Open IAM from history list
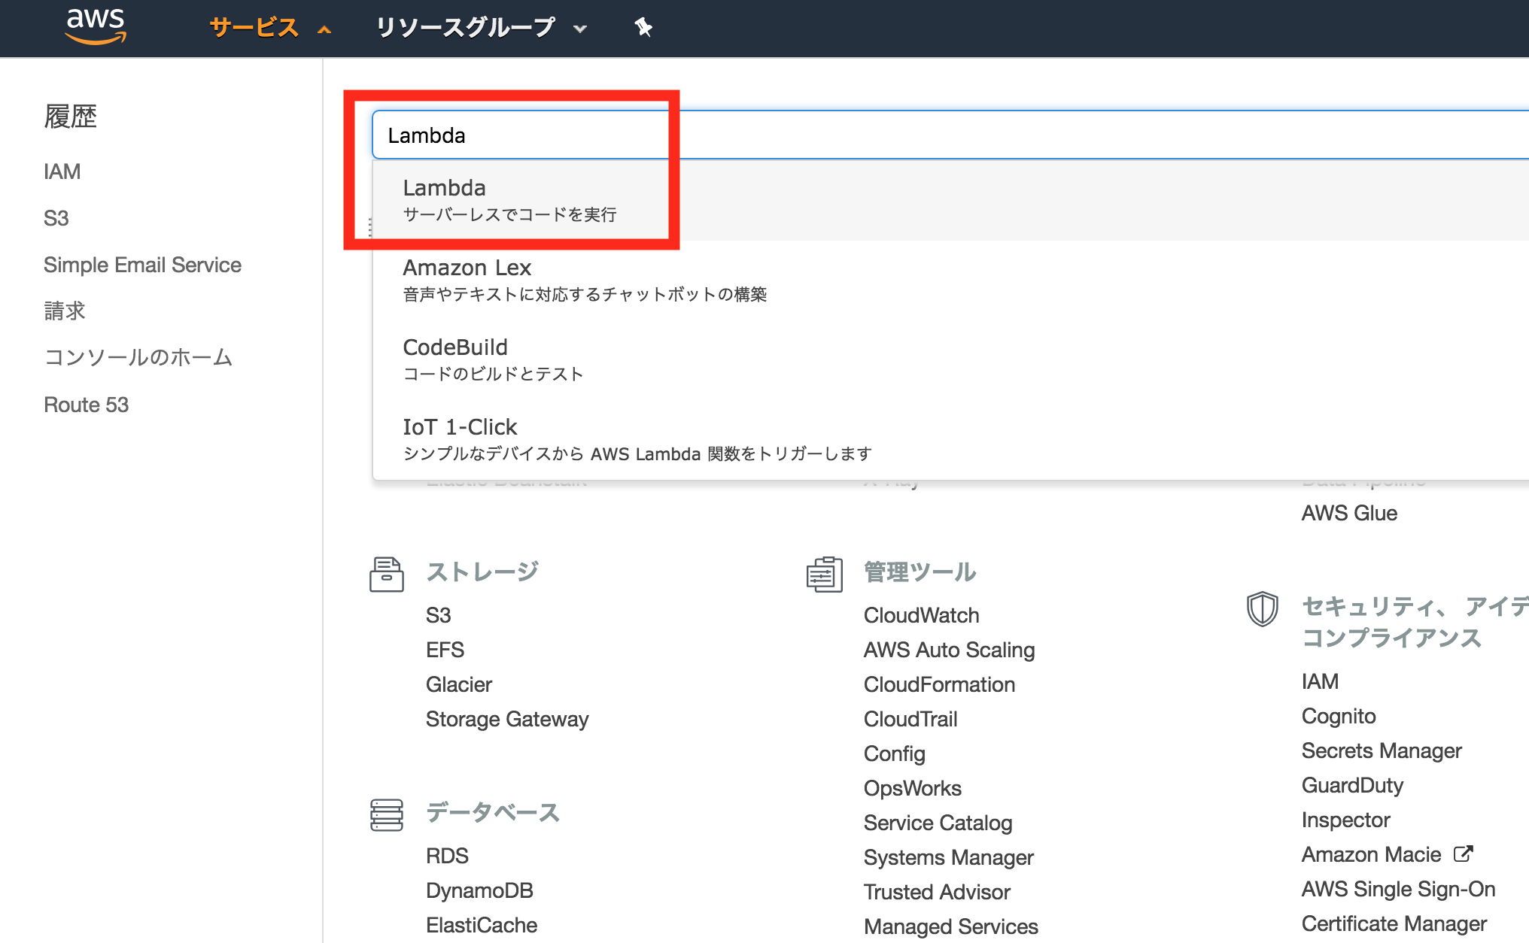The image size is (1529, 943). pyautogui.click(x=62, y=171)
